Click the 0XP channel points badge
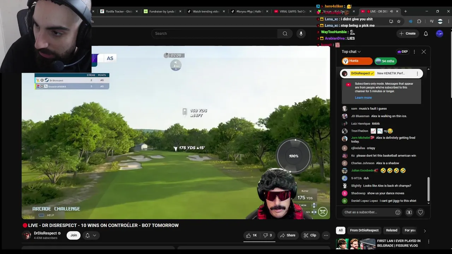The width and height of the screenshot is (452, 254). click(403, 52)
